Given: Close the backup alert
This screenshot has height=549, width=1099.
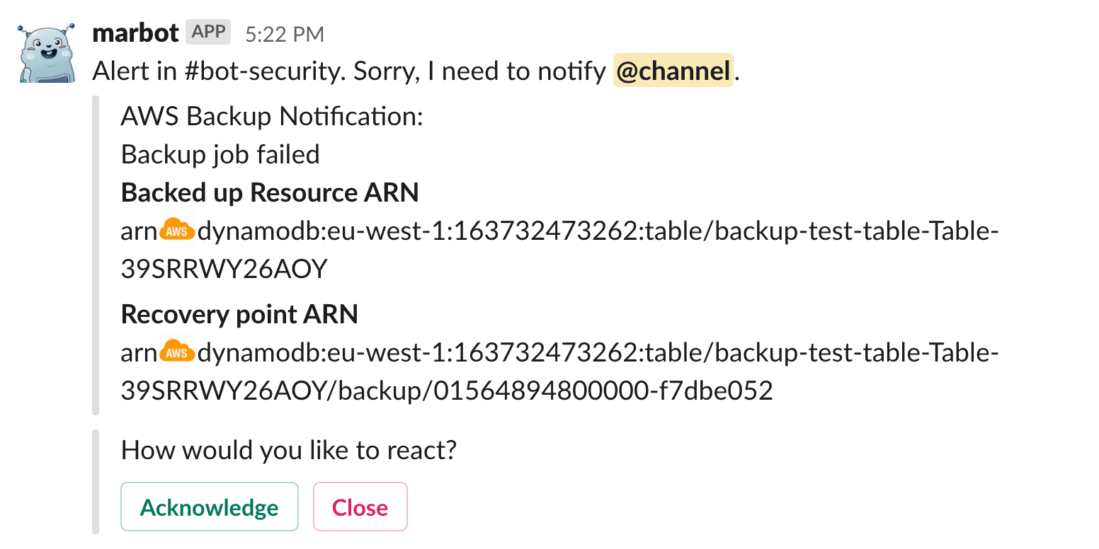Looking at the screenshot, I should point(360,507).
